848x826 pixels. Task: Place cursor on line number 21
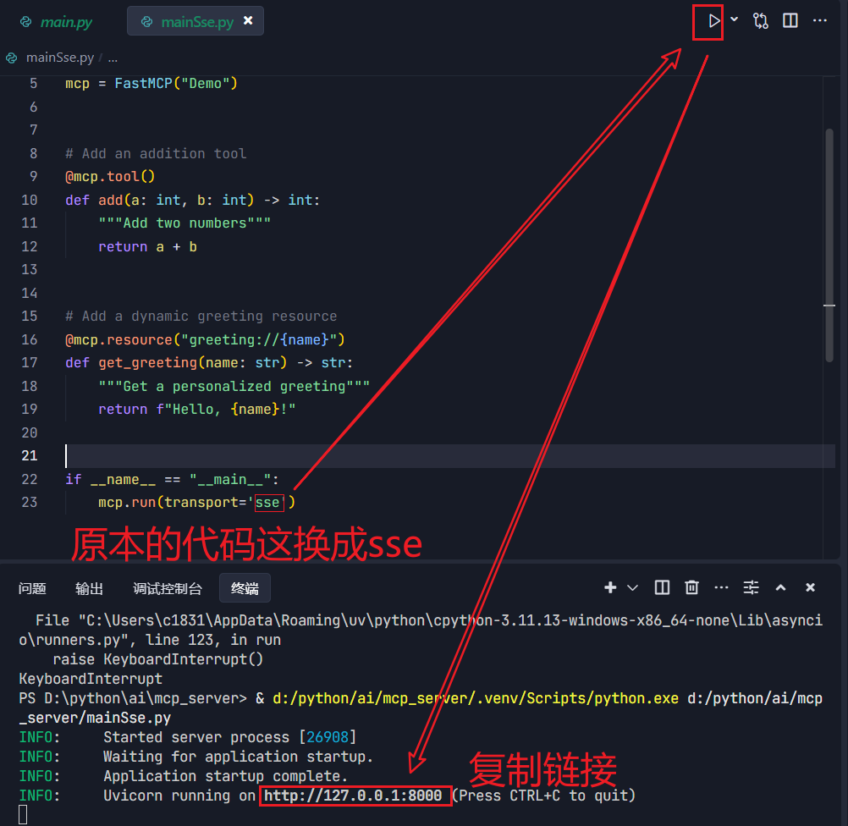30,456
